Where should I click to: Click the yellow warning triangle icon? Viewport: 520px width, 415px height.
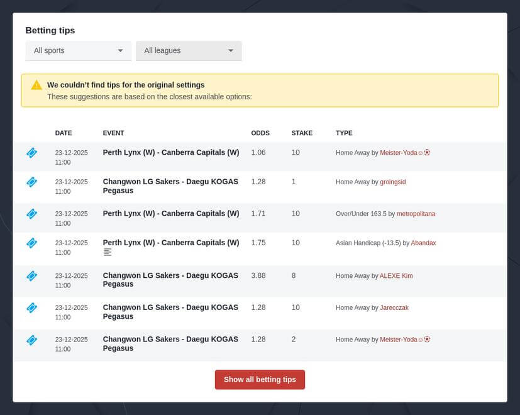(36, 85)
